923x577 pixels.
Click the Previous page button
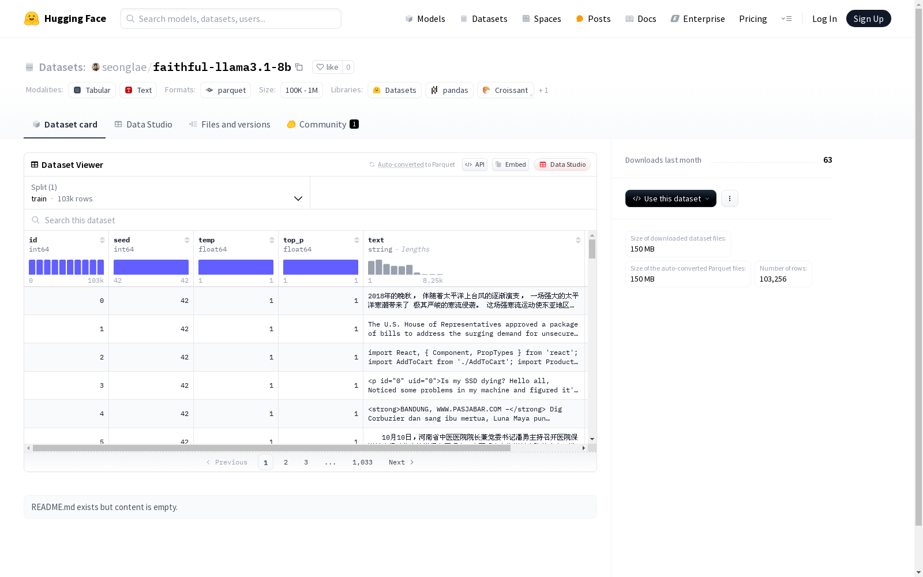[227, 462]
